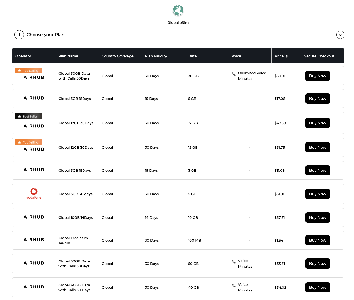
Task: Buy the Global 10GB 14Days plan
Action: click(318, 217)
